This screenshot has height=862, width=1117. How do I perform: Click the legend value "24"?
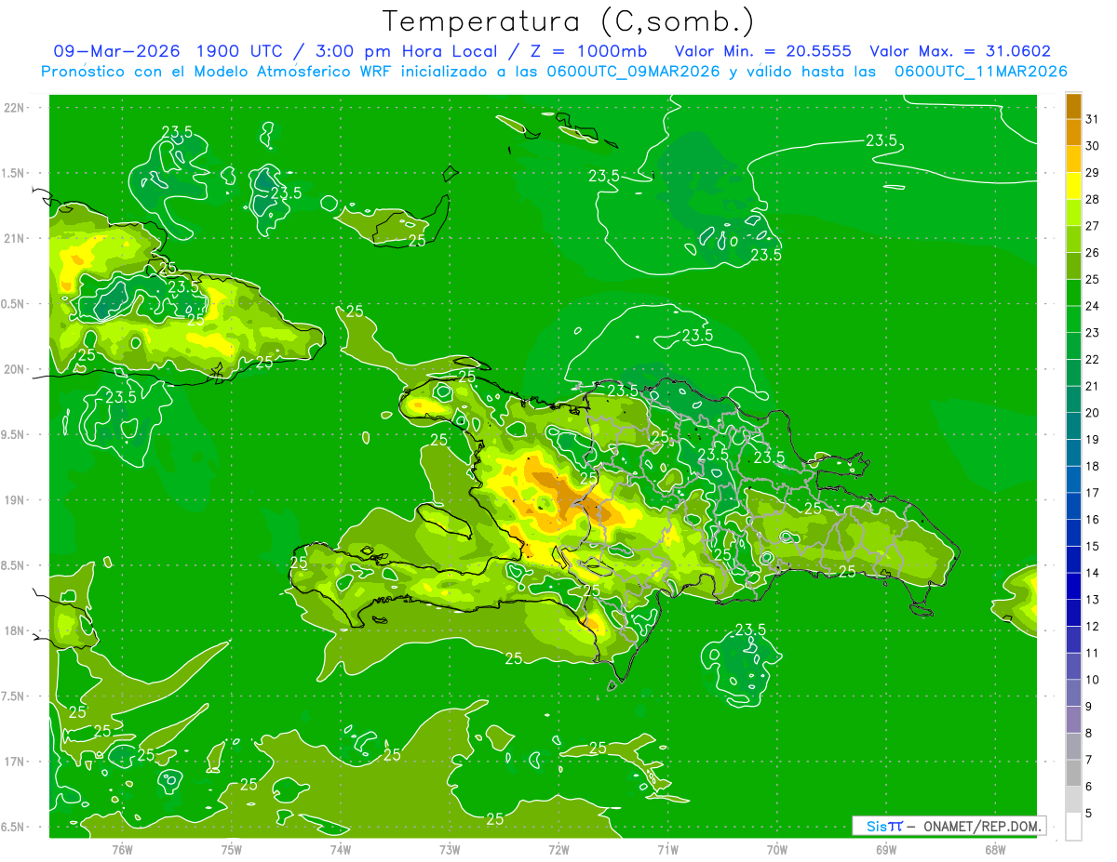click(x=1092, y=306)
